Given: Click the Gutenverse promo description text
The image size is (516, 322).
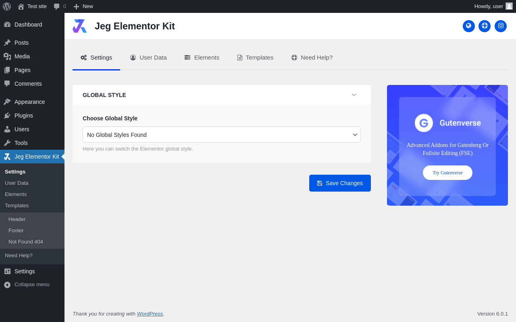Looking at the screenshot, I should tap(447, 149).
